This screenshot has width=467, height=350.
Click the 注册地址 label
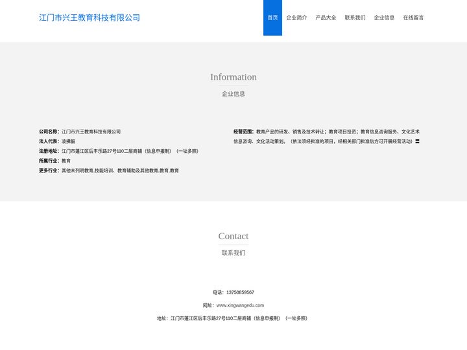pos(49,151)
